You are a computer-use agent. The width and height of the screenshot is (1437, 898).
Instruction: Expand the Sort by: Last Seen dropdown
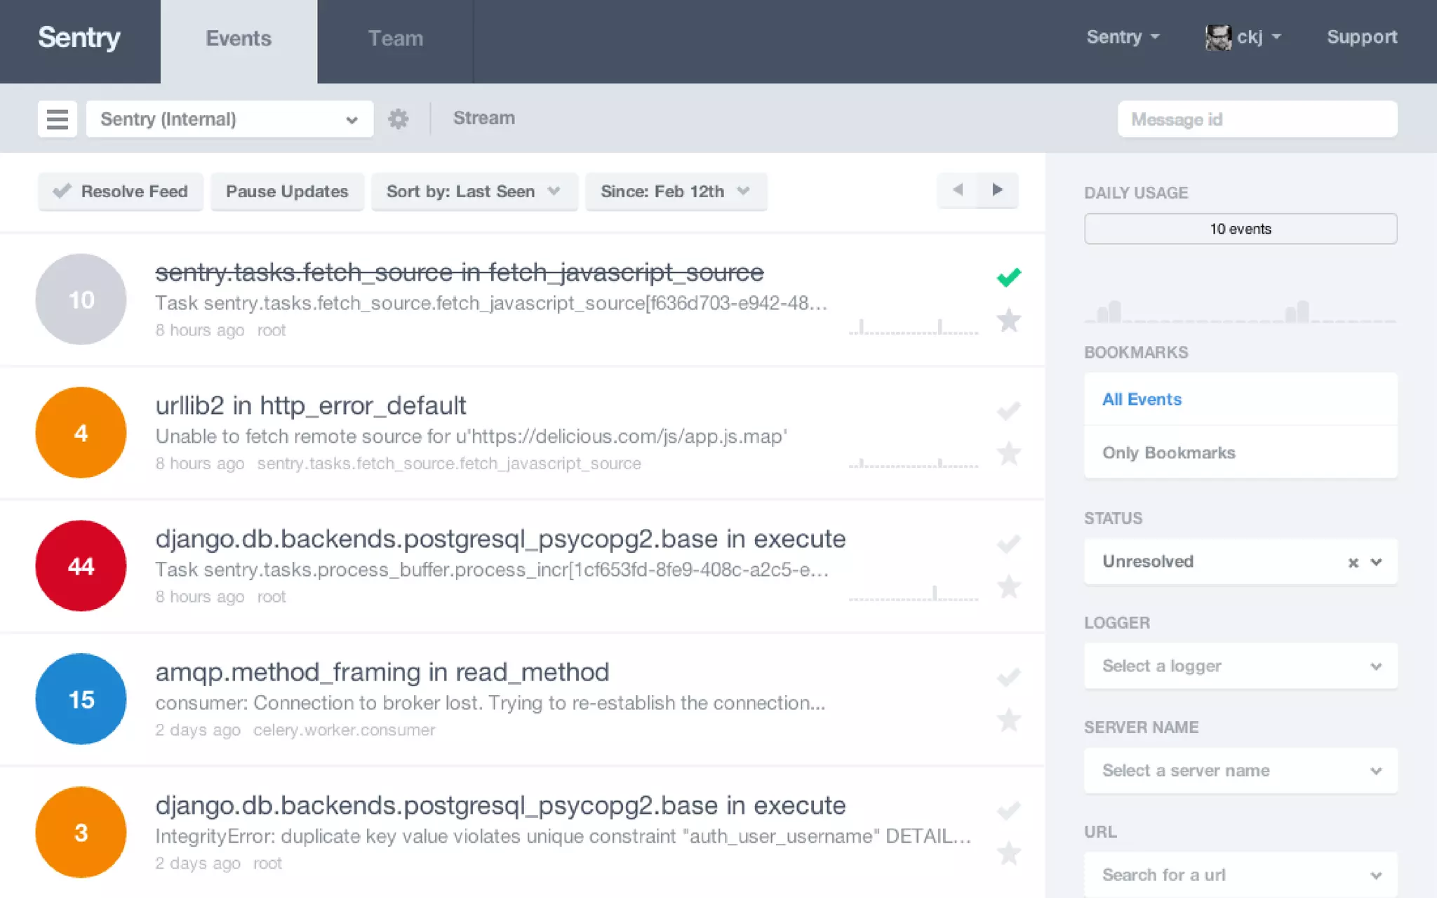474,192
